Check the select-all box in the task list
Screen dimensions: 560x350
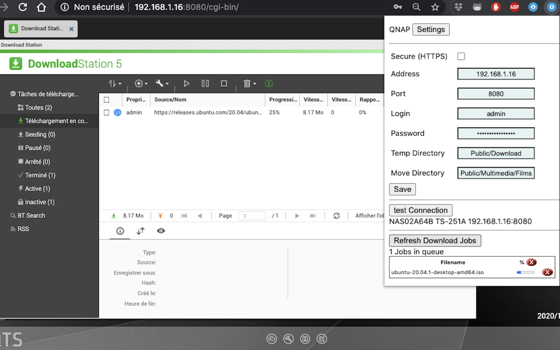[106, 99]
